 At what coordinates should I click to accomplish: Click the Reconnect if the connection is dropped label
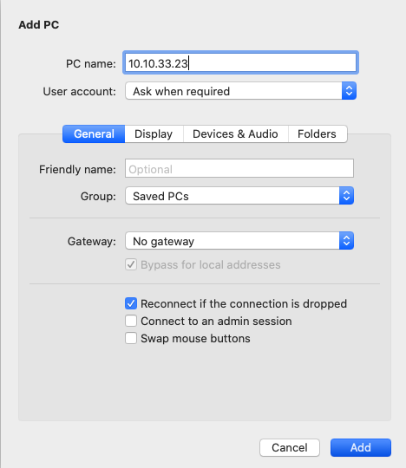(x=244, y=304)
